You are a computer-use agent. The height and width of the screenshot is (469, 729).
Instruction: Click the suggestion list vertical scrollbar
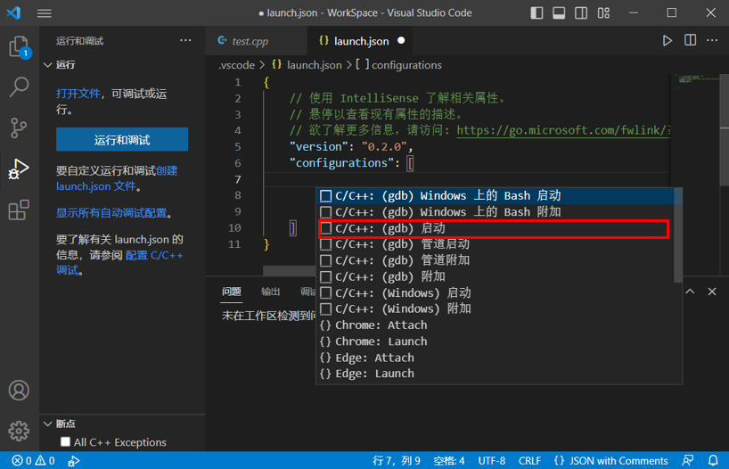[x=678, y=235]
